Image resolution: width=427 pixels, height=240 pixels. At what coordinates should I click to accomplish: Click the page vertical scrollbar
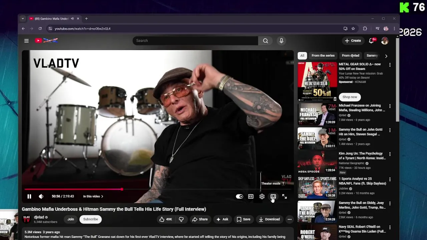coord(397,80)
